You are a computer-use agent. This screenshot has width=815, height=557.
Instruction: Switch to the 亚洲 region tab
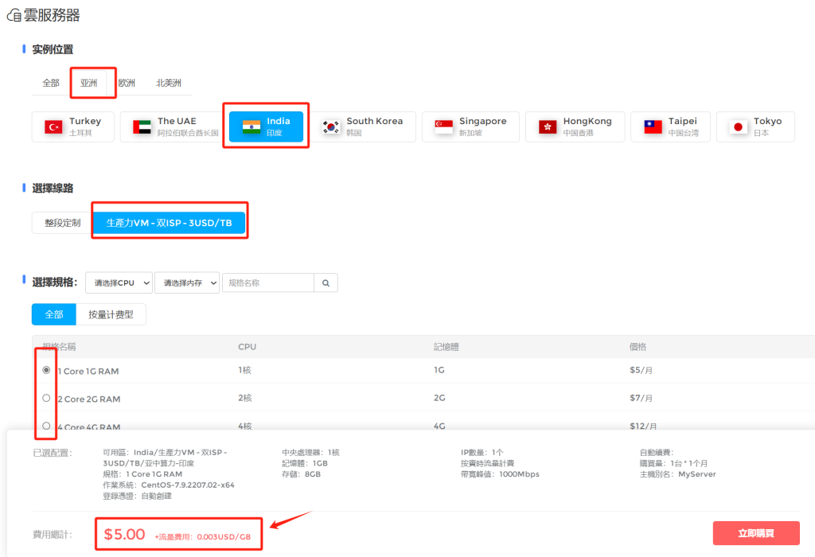[x=89, y=83]
